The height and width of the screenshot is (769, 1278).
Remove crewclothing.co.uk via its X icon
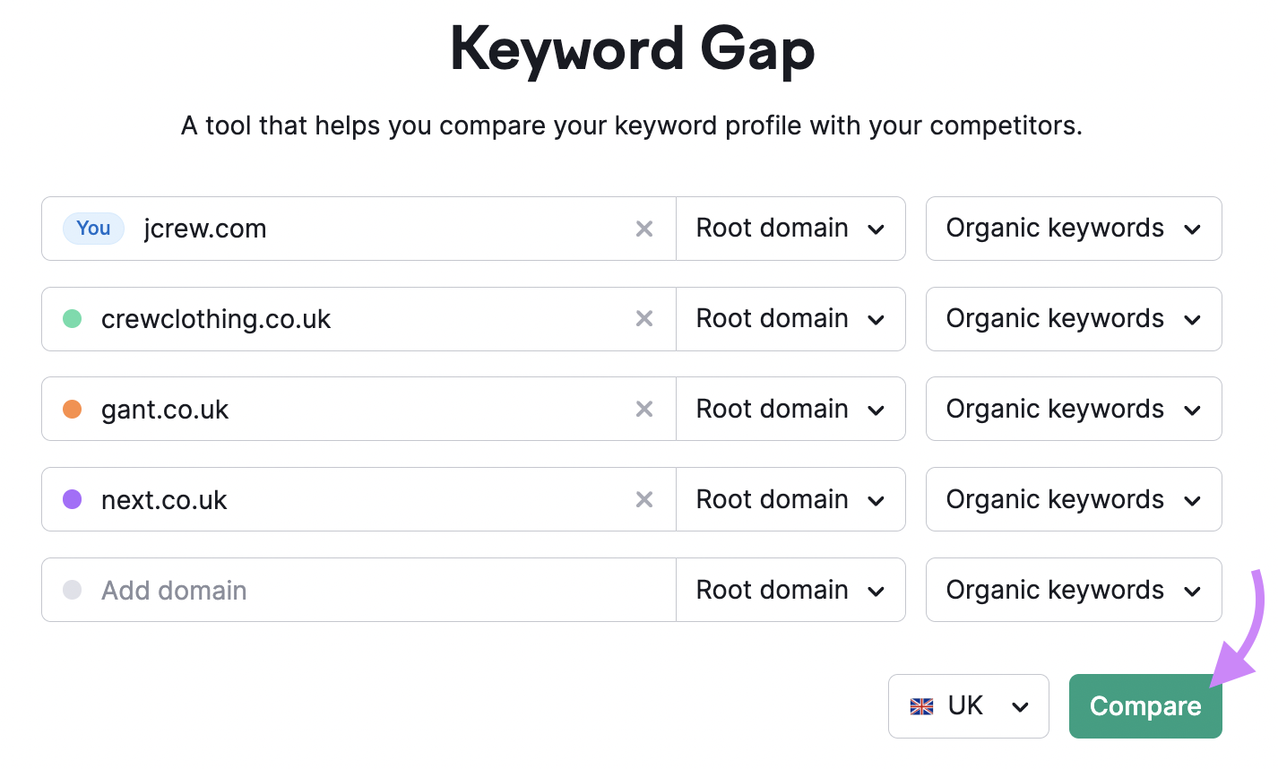click(644, 319)
